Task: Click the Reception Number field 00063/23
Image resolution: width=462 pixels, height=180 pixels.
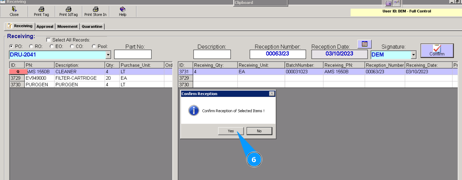Action: pos(278,54)
